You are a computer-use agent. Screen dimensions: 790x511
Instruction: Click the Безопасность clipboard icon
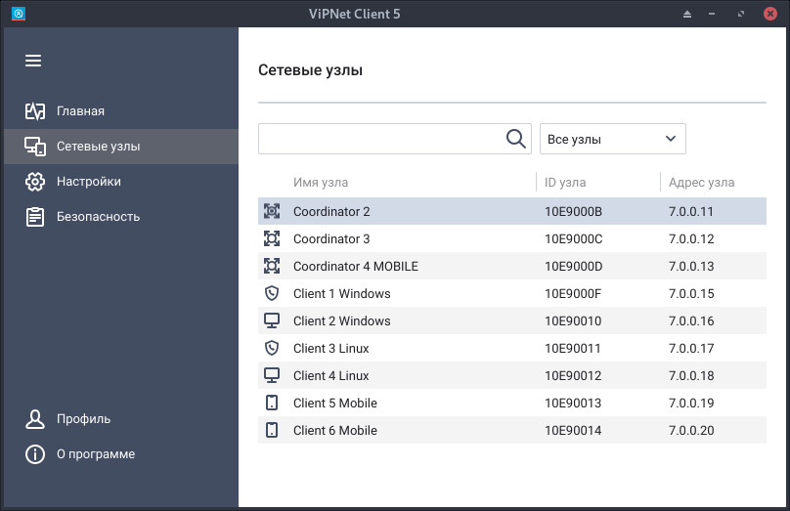click(35, 217)
